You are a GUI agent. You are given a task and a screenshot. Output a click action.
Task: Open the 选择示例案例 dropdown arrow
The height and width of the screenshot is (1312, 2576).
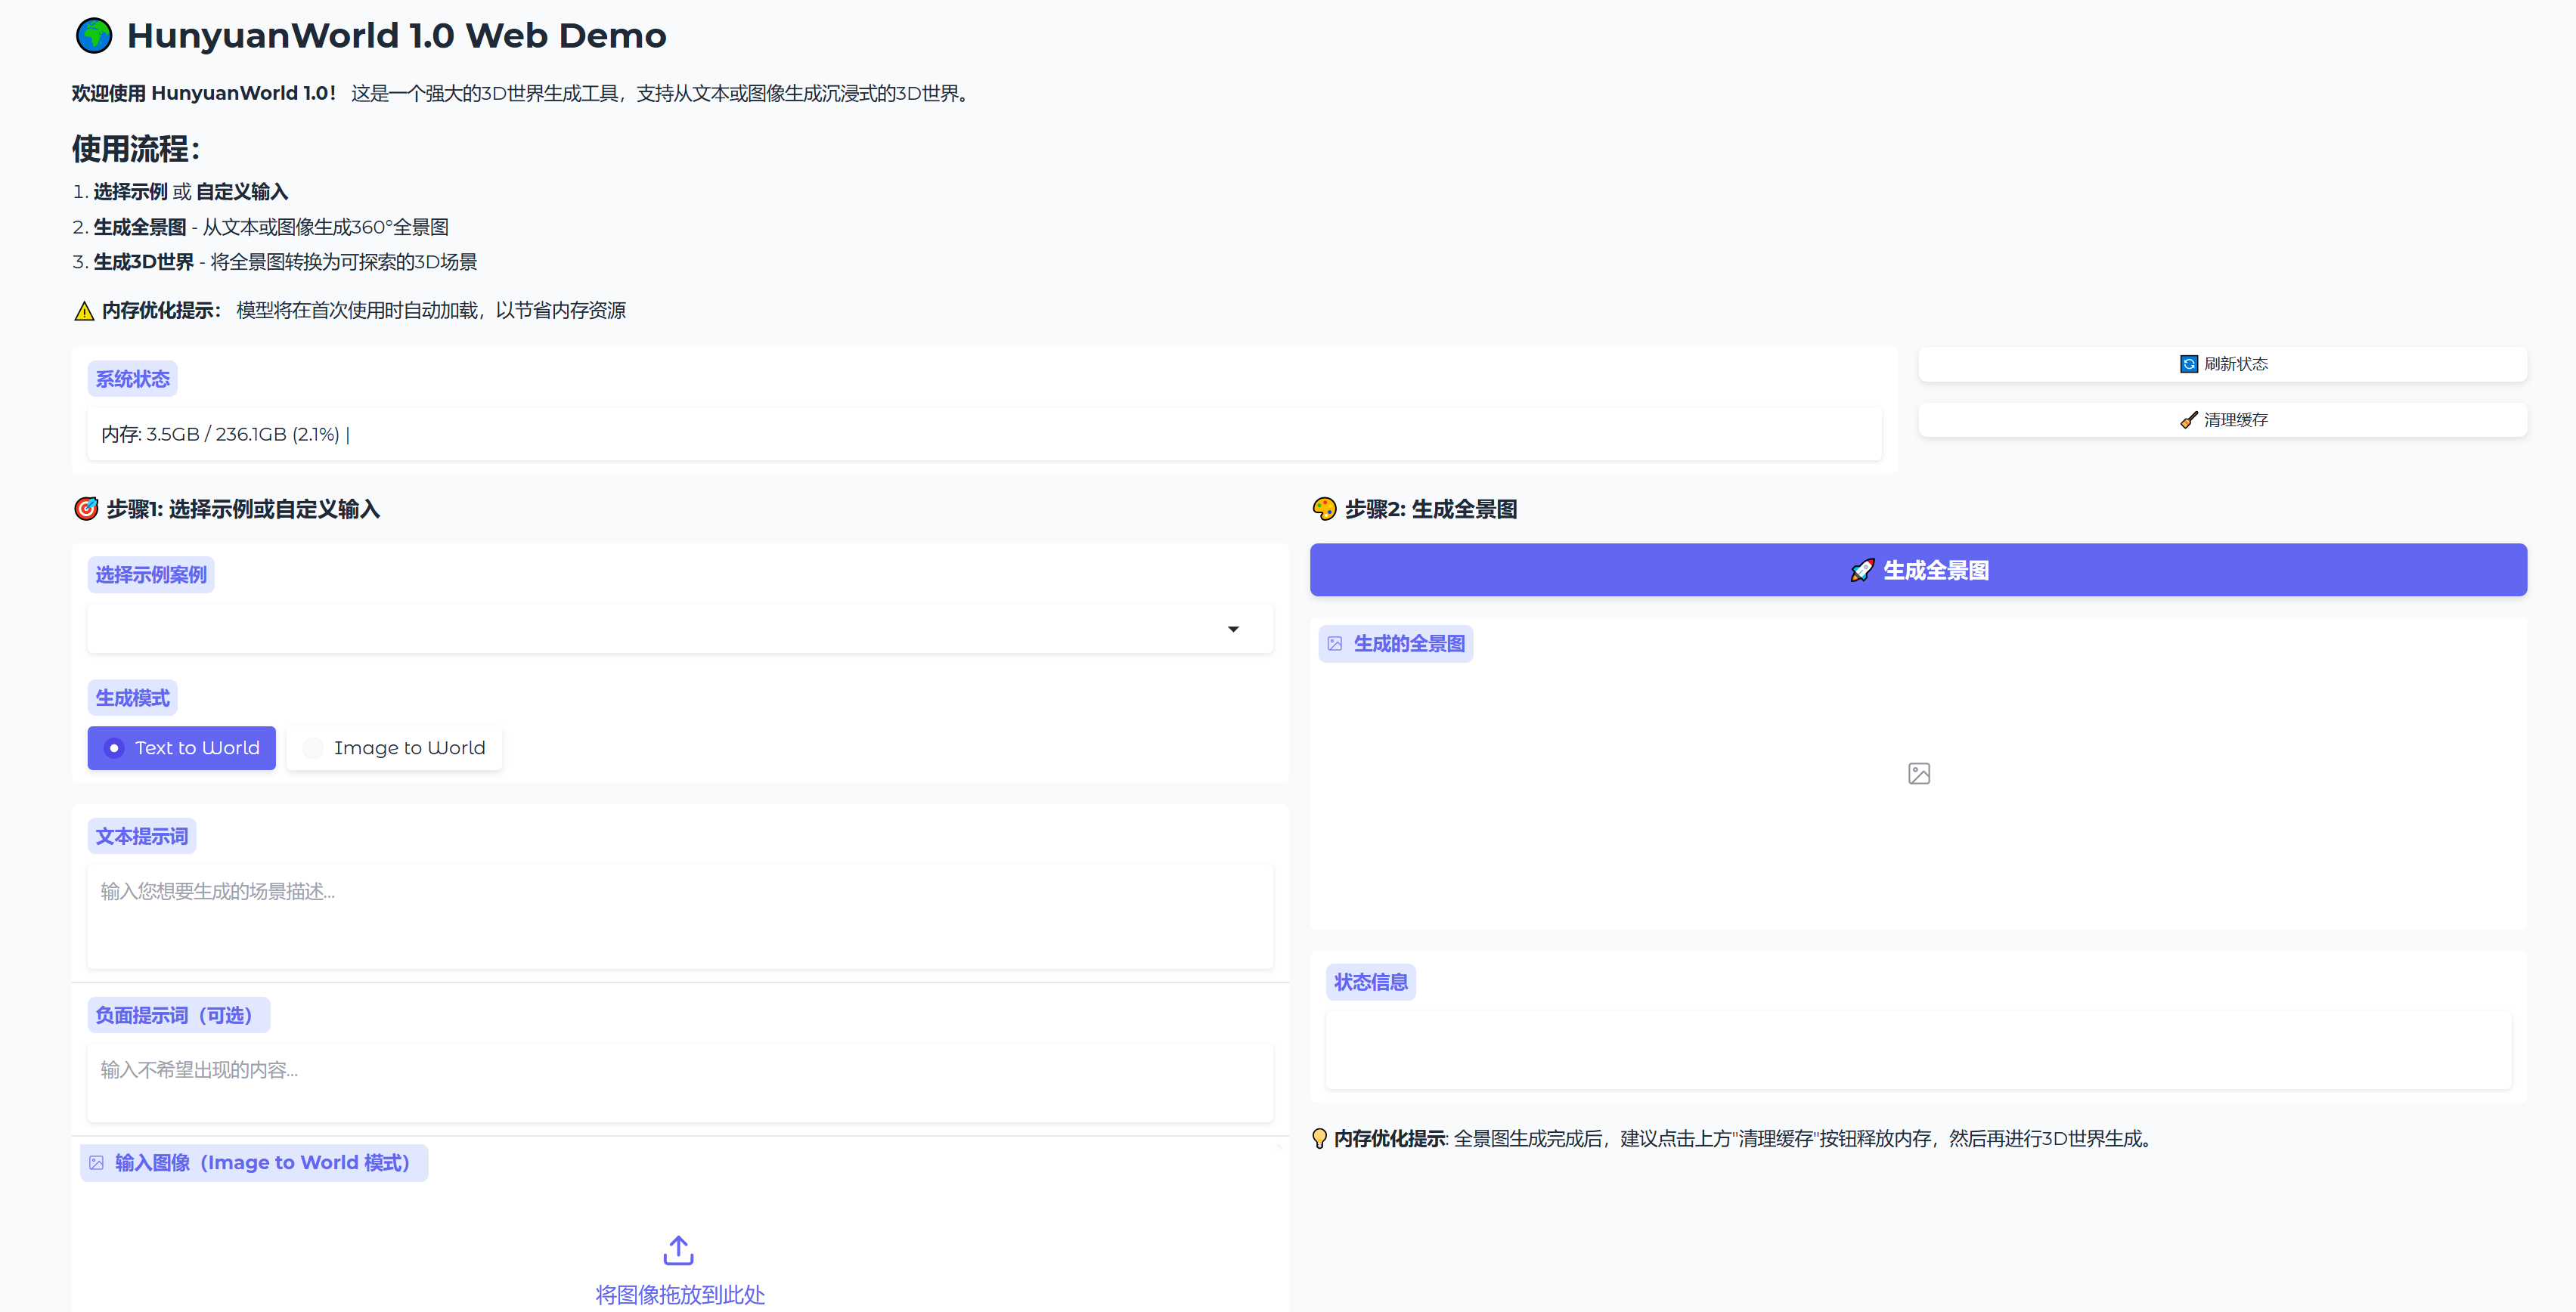point(1233,630)
